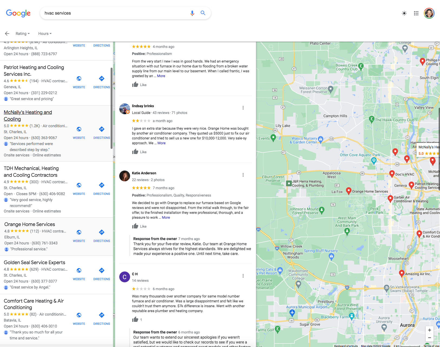
Task: Click the Orange Home Services map pin
Action: coord(349,191)
